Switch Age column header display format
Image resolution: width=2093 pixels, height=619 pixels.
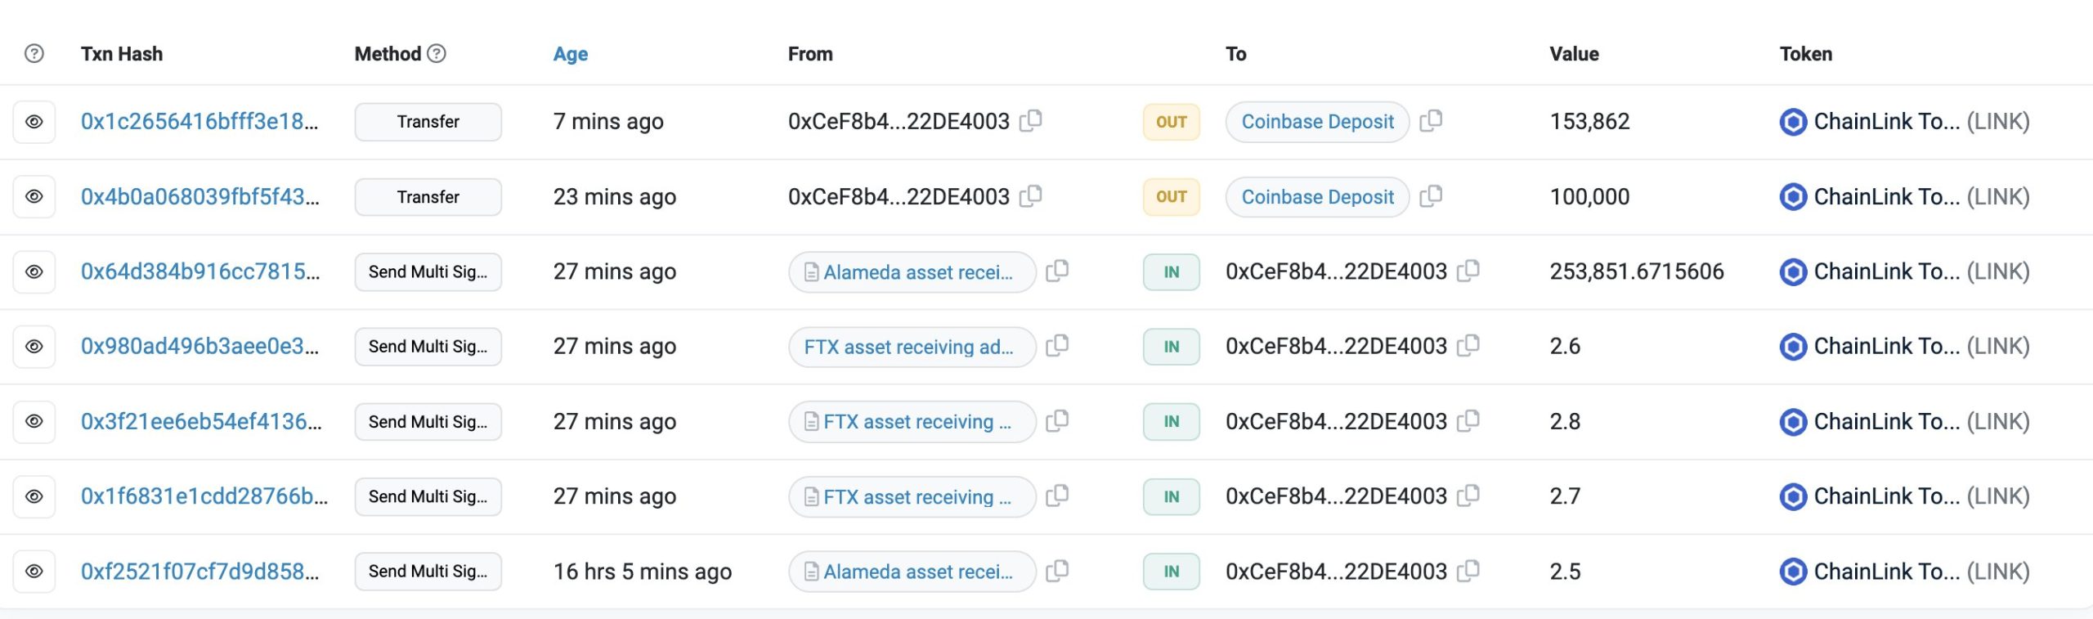[570, 54]
